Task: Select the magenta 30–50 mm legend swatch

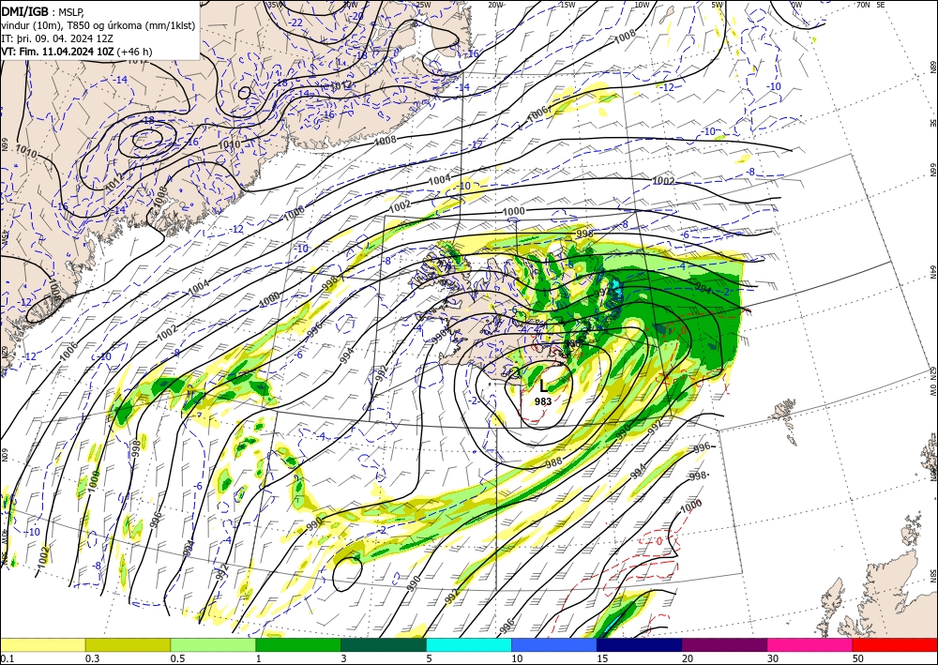Action: [810, 644]
